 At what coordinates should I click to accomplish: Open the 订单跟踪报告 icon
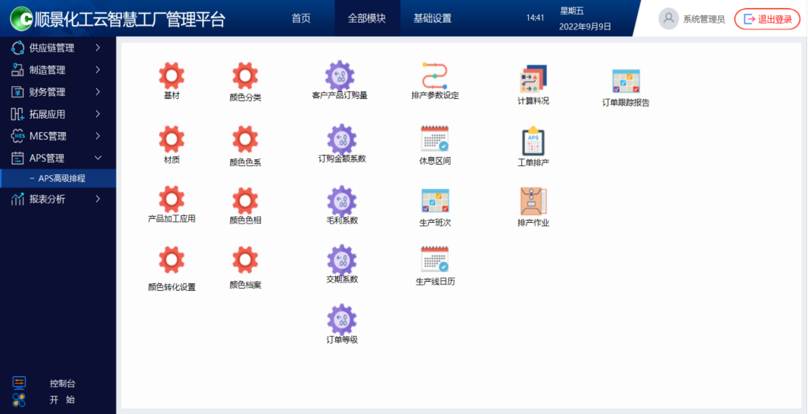click(626, 82)
